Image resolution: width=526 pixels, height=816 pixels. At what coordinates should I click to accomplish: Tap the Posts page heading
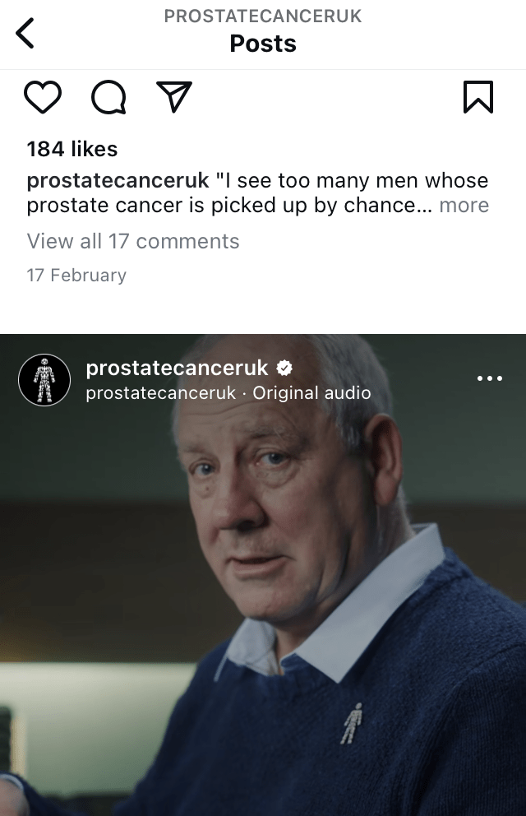click(263, 44)
